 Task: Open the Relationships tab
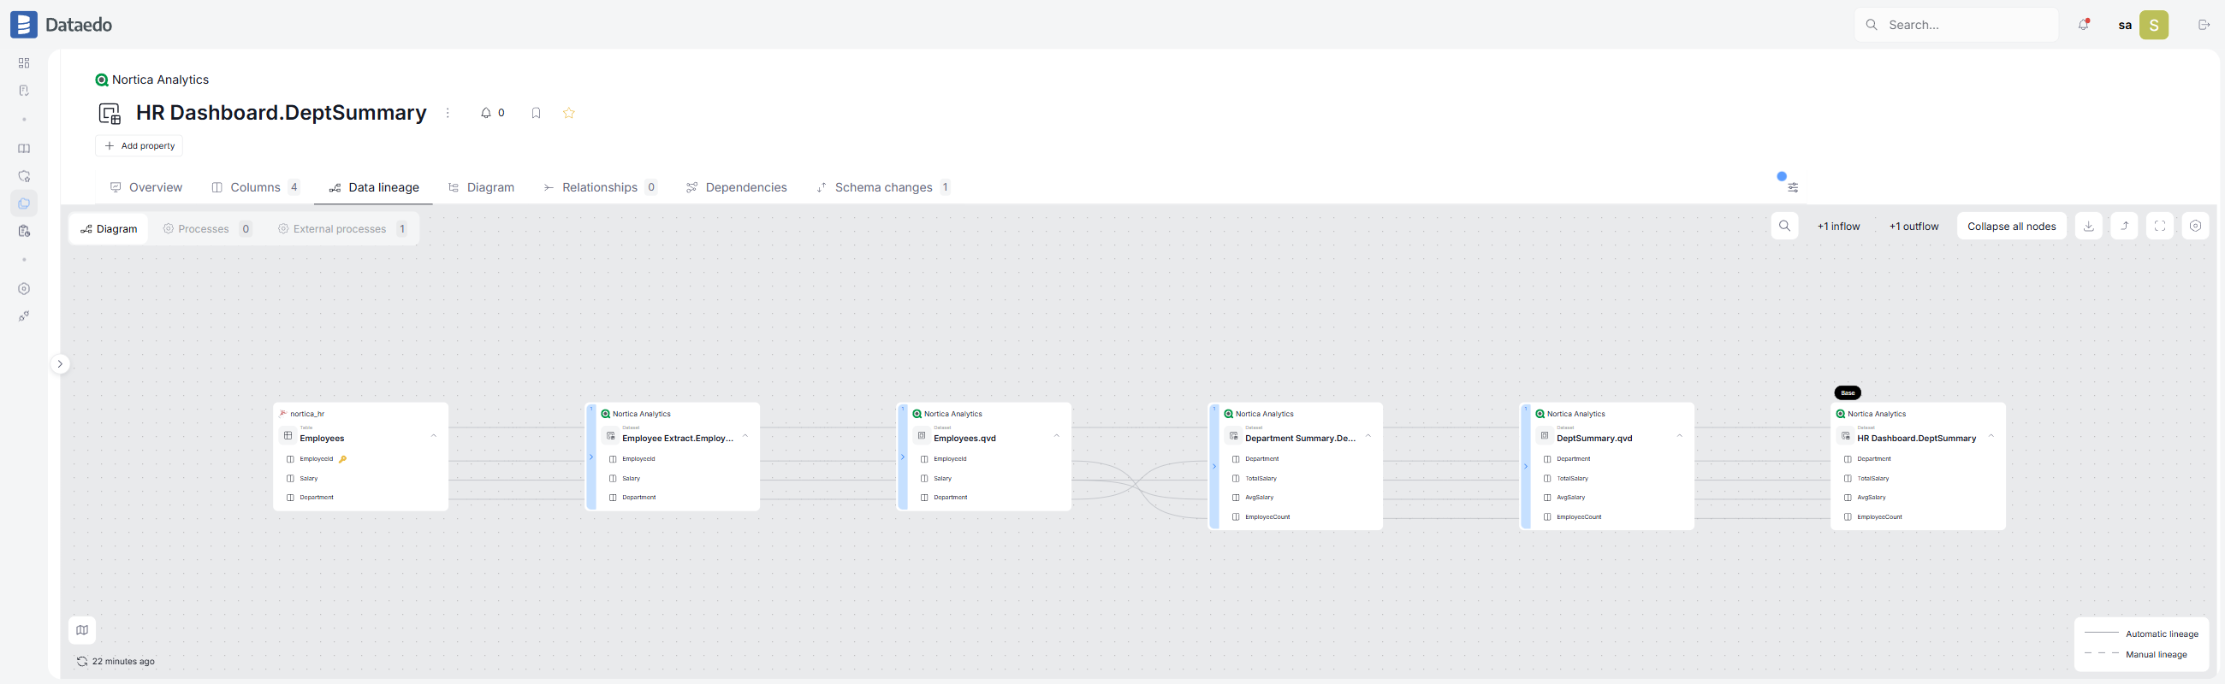[x=600, y=187]
